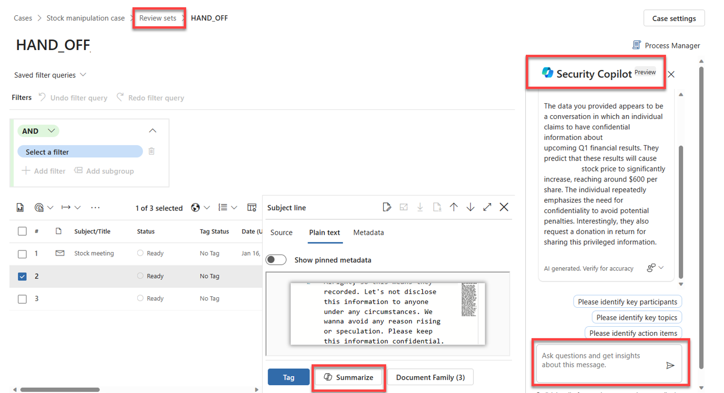Click the Status column header
The width and height of the screenshot is (724, 393).
pyautogui.click(x=146, y=231)
